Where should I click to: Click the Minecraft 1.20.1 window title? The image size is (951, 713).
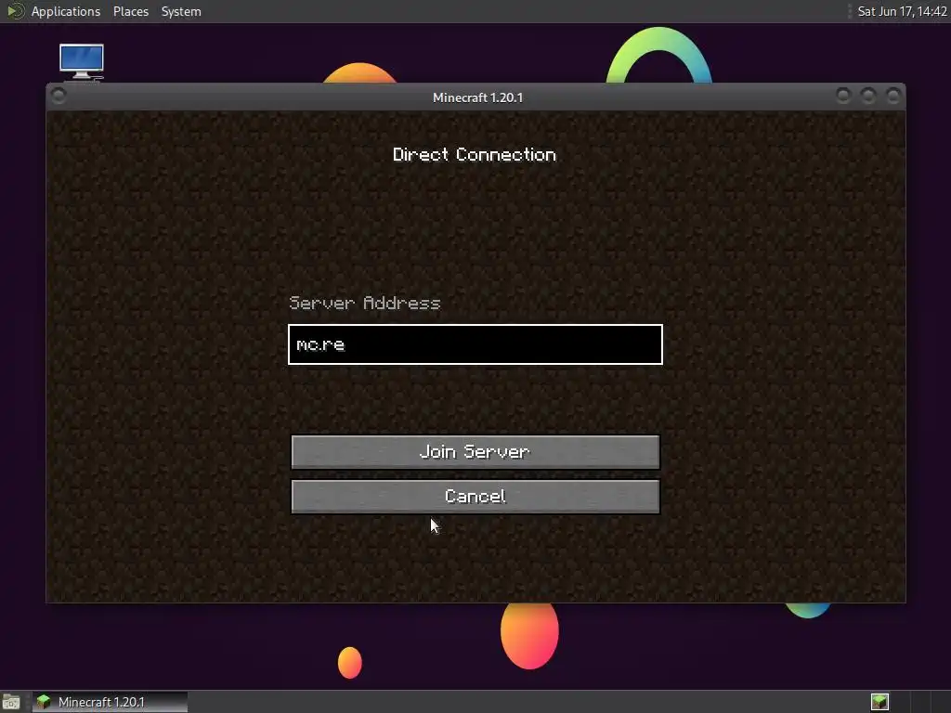click(477, 97)
